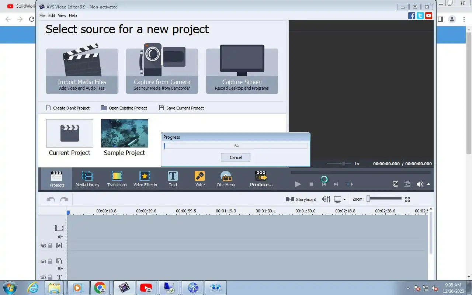Go to the next frame
This screenshot has width=472, height=295.
336,184
